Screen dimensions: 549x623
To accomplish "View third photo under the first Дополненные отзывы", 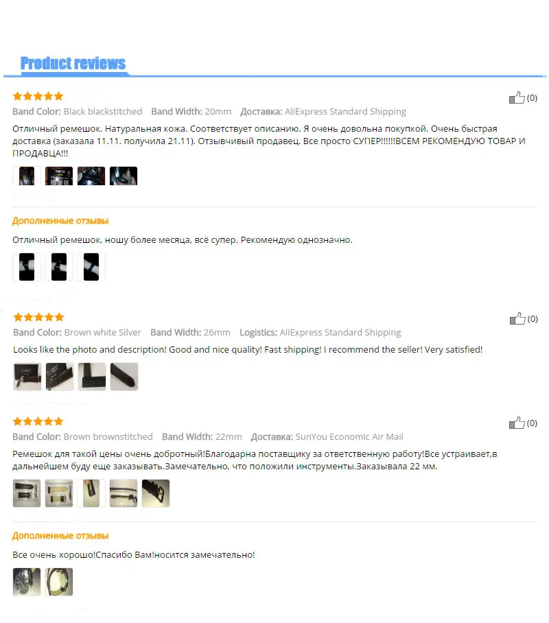I will 91,267.
